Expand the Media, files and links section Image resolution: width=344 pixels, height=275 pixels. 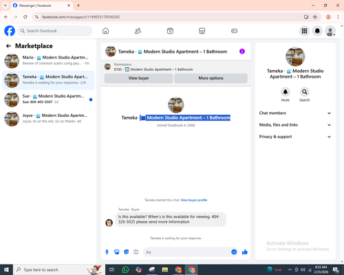coord(295,125)
